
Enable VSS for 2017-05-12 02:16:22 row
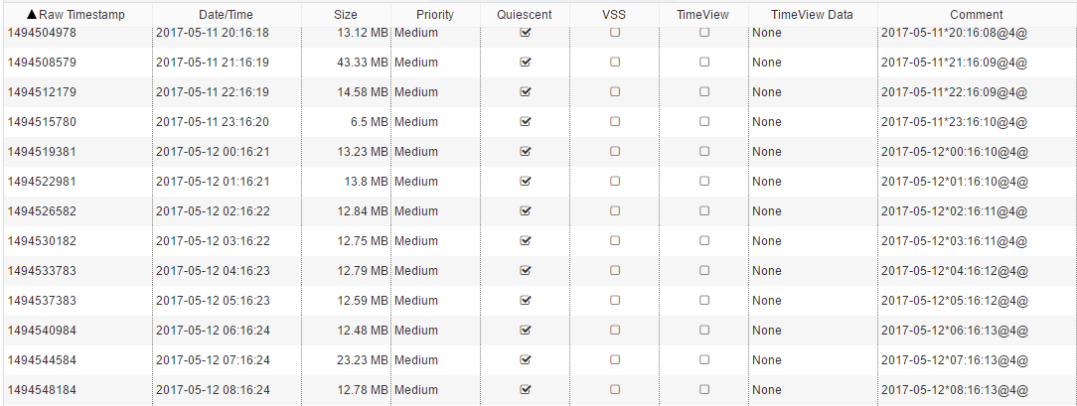point(615,210)
